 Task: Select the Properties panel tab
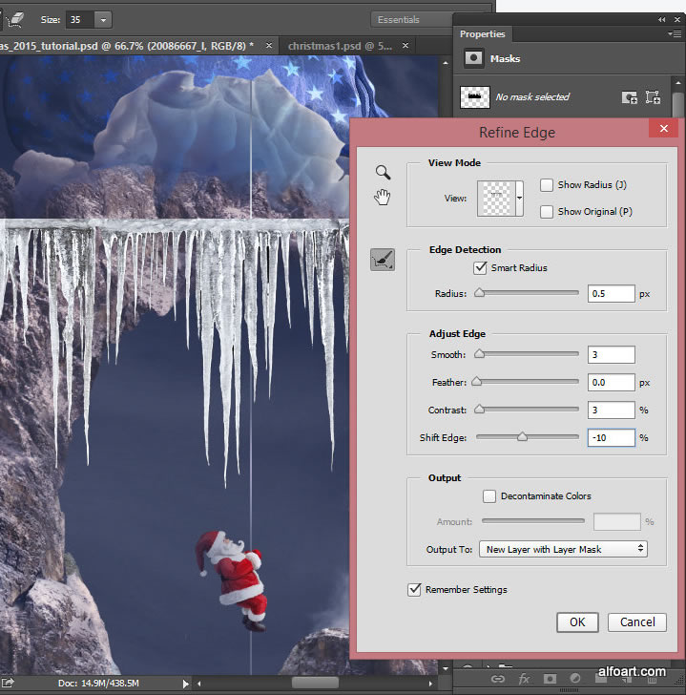pyautogui.click(x=483, y=34)
